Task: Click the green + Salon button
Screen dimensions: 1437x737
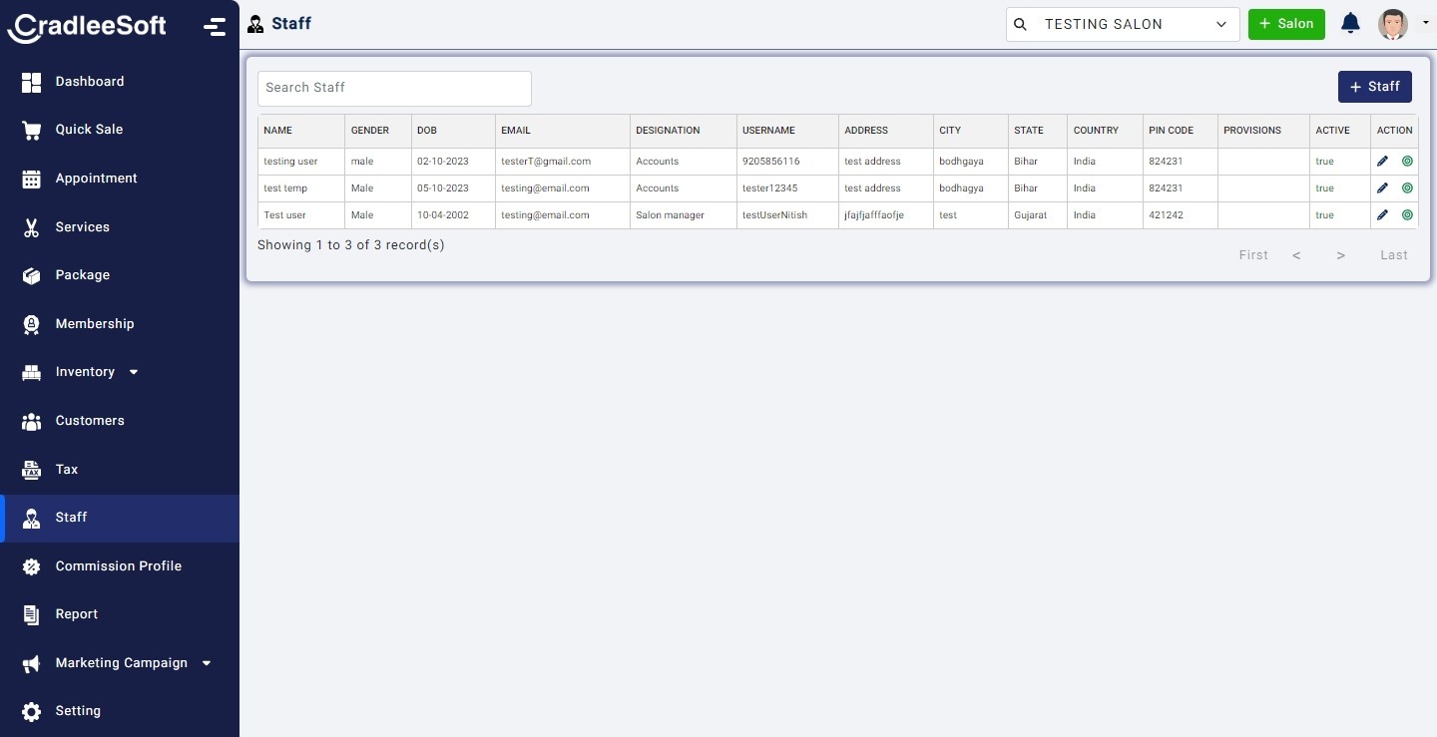Action: (1285, 24)
